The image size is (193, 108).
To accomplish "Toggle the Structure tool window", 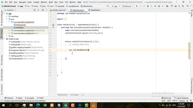I will coord(2,89).
